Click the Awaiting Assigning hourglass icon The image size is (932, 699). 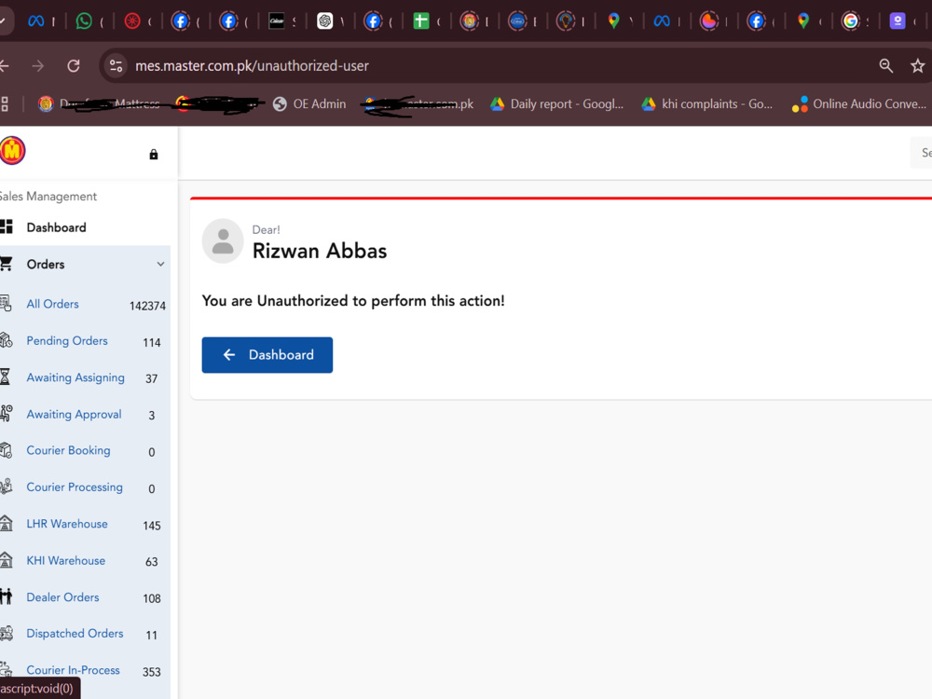coord(6,377)
